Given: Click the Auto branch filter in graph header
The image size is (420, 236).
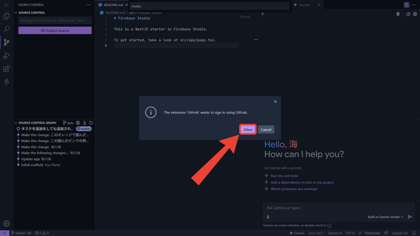Looking at the screenshot, I should click(68, 123).
